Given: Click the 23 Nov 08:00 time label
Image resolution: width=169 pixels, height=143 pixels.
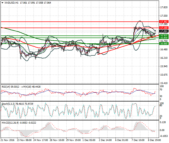Looking at the screenshot, I should (24, 140).
